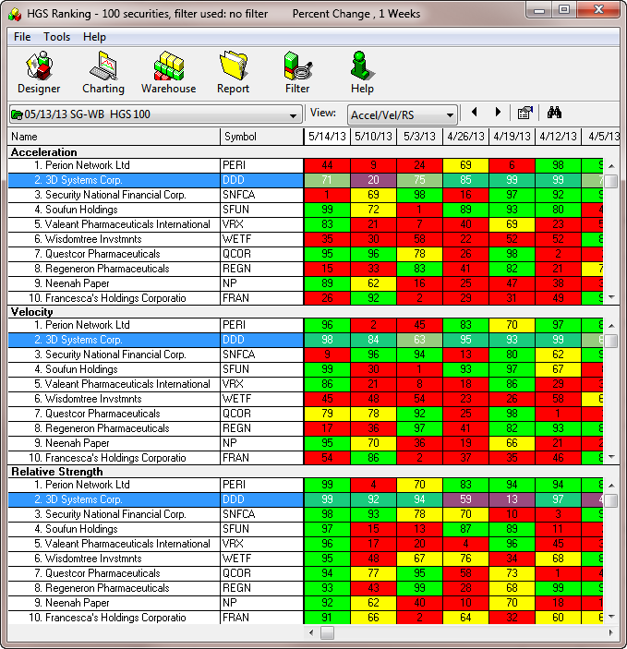Select Wisdomtree Invstmnts in Velocity
The image size is (627, 649).
tap(114, 399)
